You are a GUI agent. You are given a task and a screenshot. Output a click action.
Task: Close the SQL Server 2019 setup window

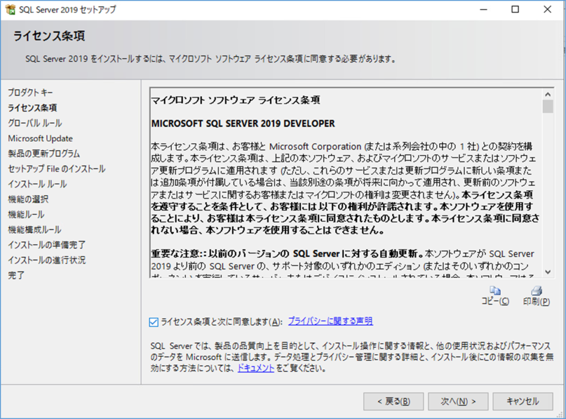tap(548, 9)
